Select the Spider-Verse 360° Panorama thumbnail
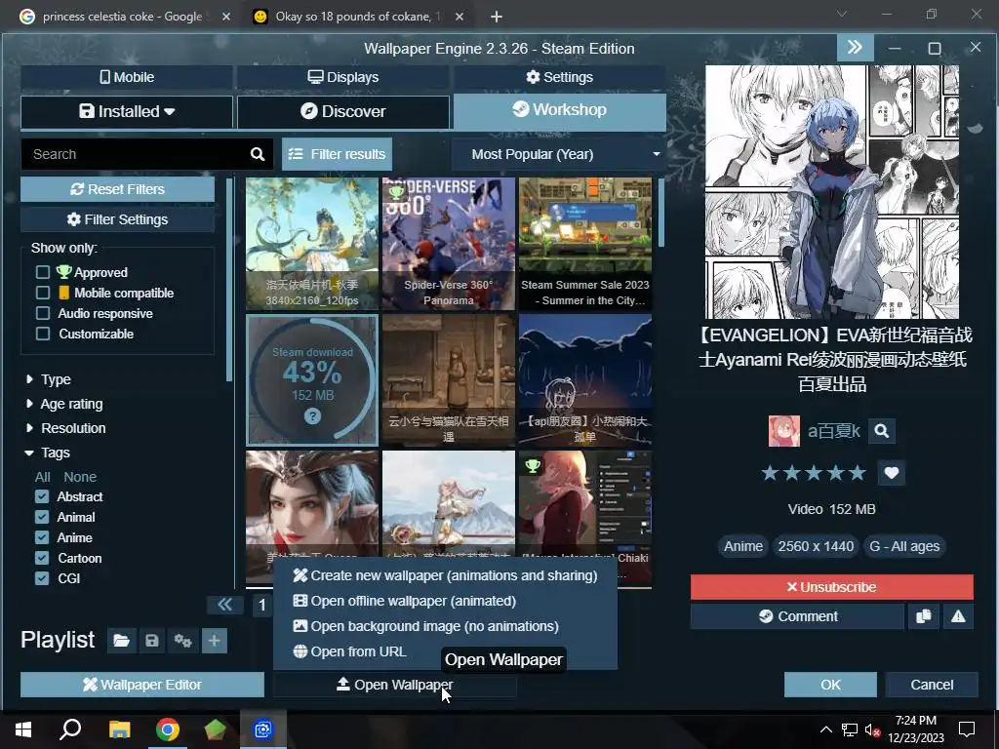999x749 pixels. click(x=449, y=244)
